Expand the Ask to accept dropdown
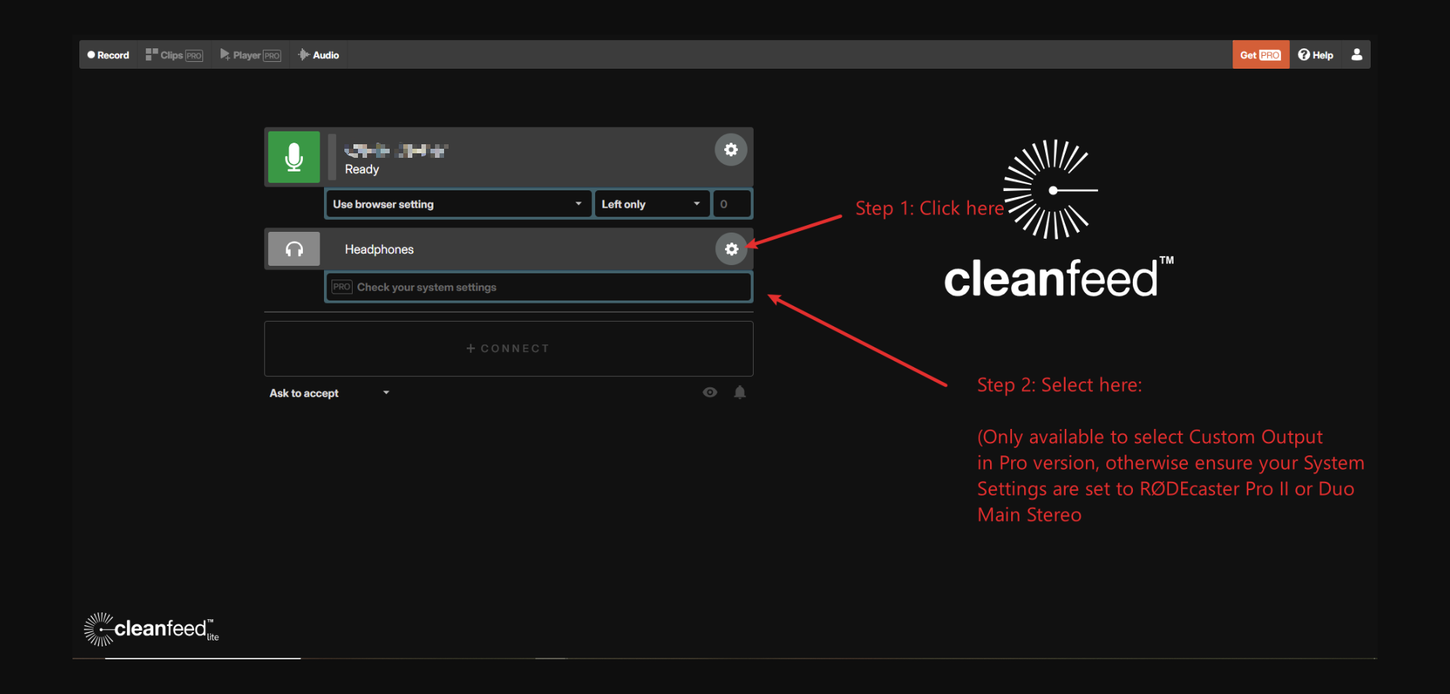The width and height of the screenshot is (1450, 694). click(x=329, y=393)
